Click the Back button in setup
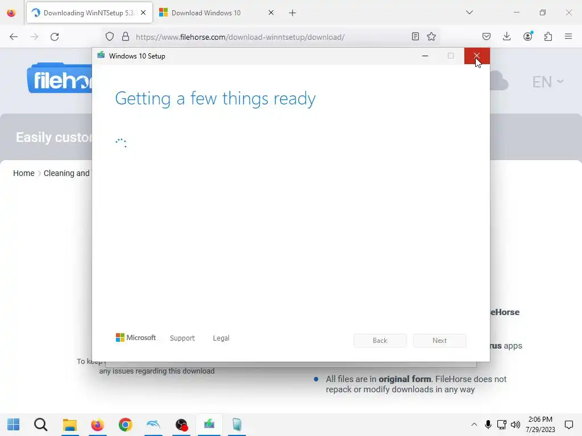The height and width of the screenshot is (436, 582). tap(380, 341)
